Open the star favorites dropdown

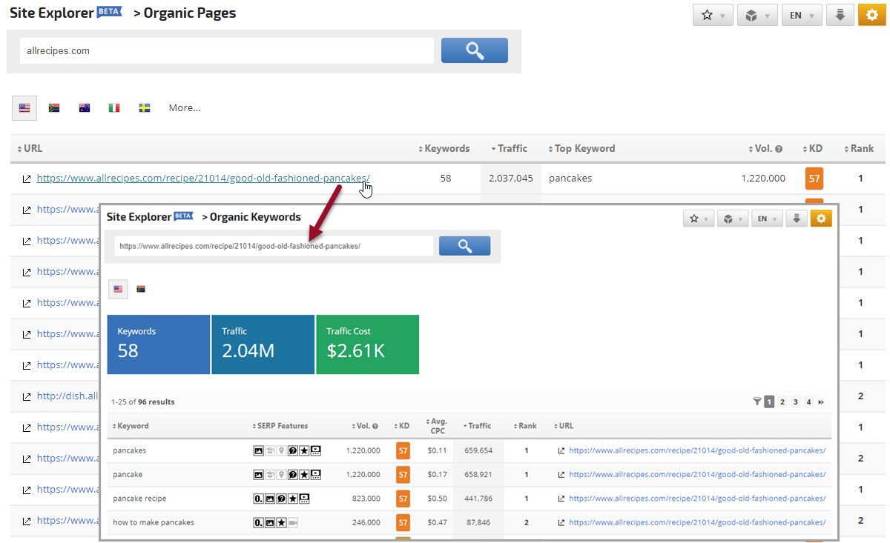713,16
